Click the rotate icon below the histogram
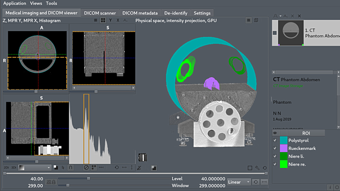Screen dimensions: 340x191 coord(117,168)
